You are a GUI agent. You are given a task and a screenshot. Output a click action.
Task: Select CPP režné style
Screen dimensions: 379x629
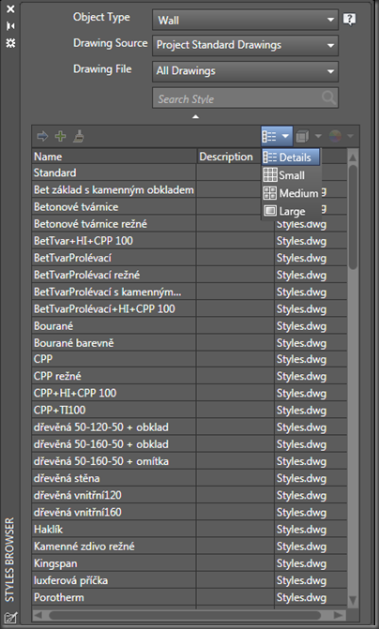pyautogui.click(x=114, y=376)
